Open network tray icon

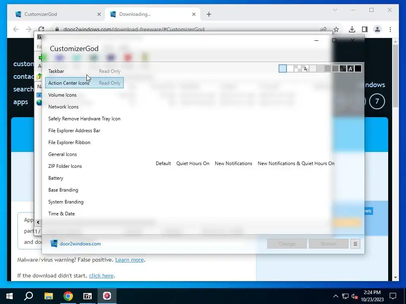(x=345, y=296)
